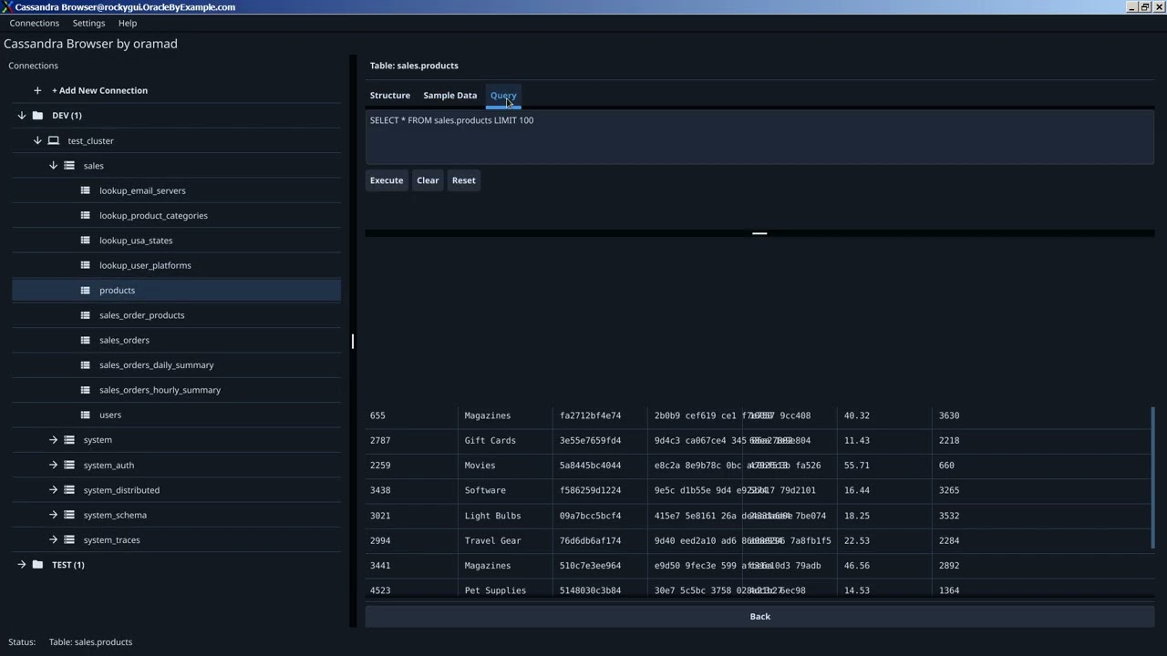The height and width of the screenshot is (656, 1167).
Task: Select the sales_orders_daily_summary table
Action: click(156, 365)
